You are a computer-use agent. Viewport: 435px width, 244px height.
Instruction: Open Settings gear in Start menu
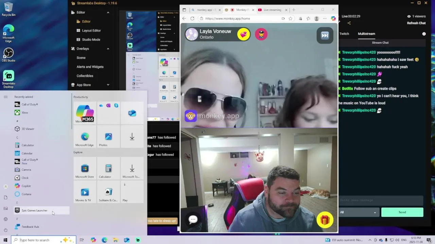click(5, 219)
